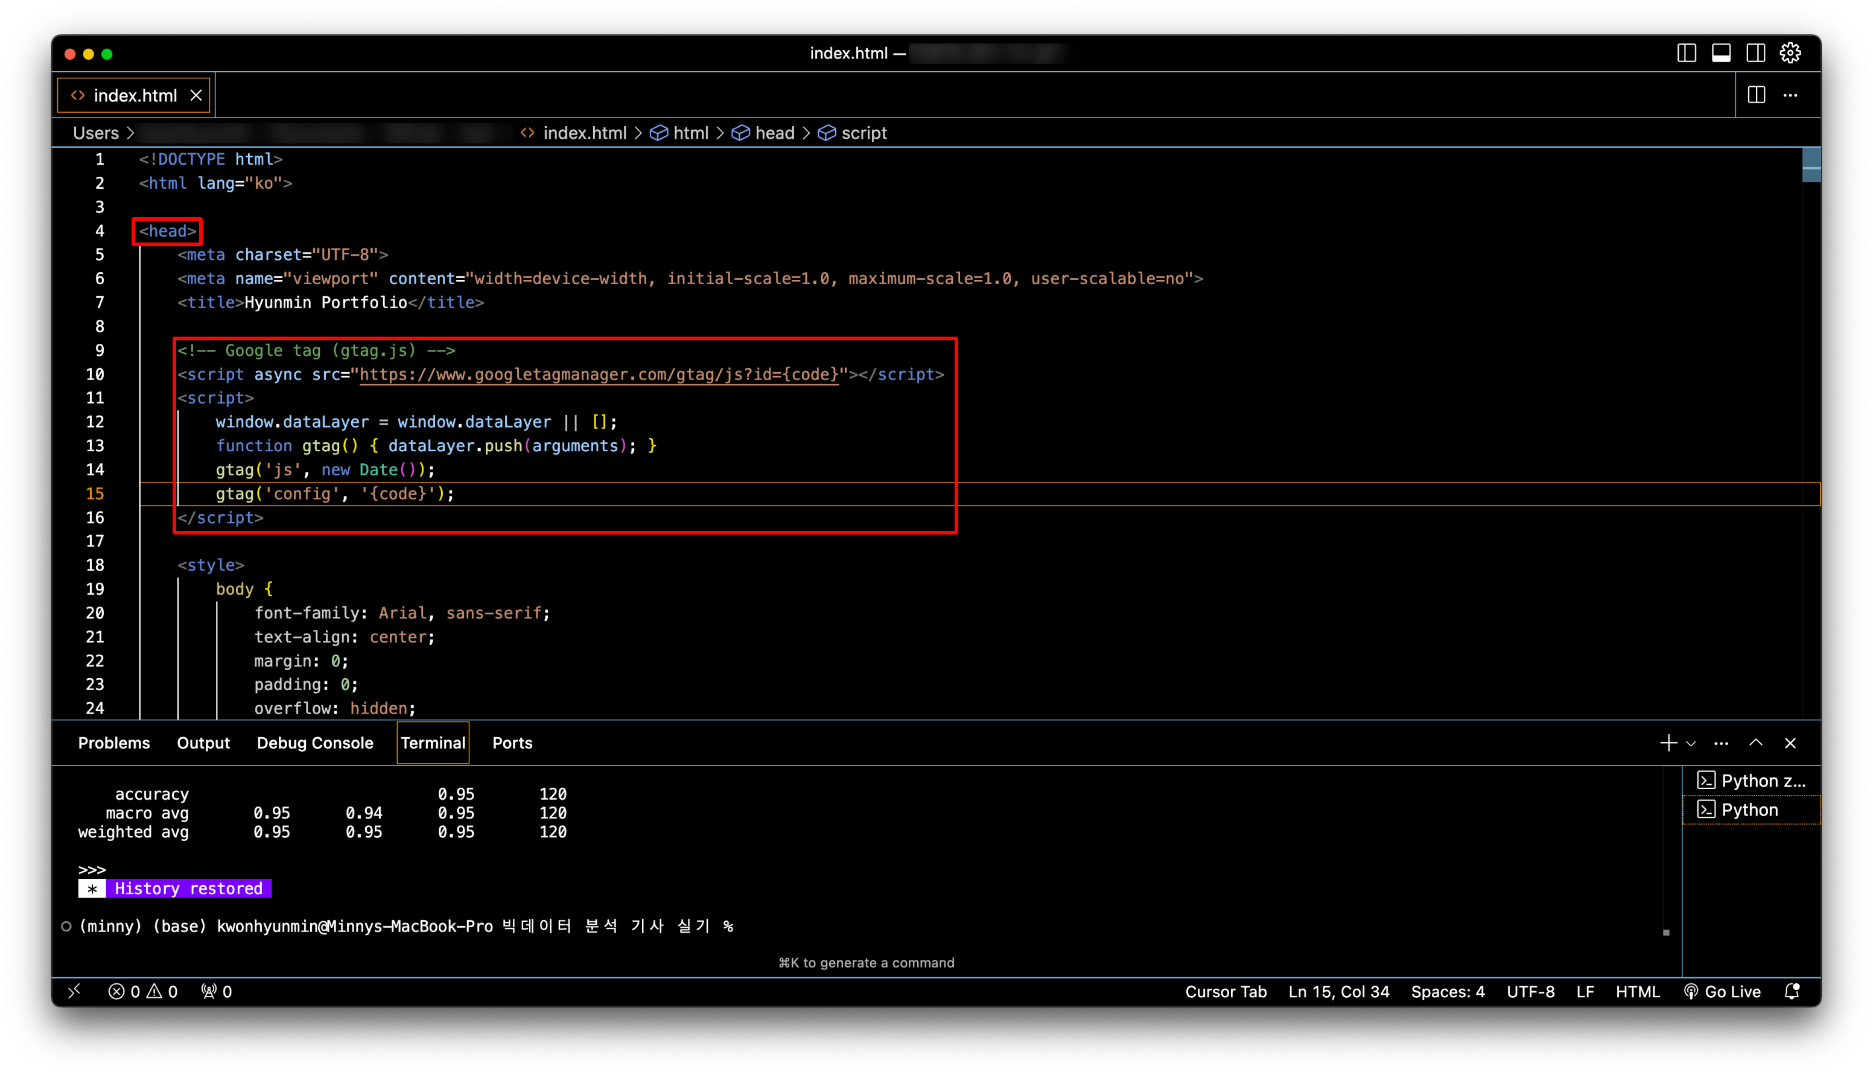1873x1075 pixels.
Task: Close the index.html tab
Action: click(x=196, y=95)
